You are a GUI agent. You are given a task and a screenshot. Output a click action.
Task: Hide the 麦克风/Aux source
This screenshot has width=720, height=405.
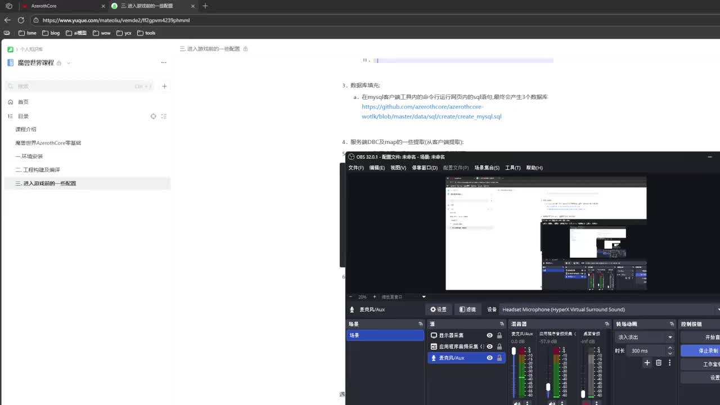pos(489,358)
